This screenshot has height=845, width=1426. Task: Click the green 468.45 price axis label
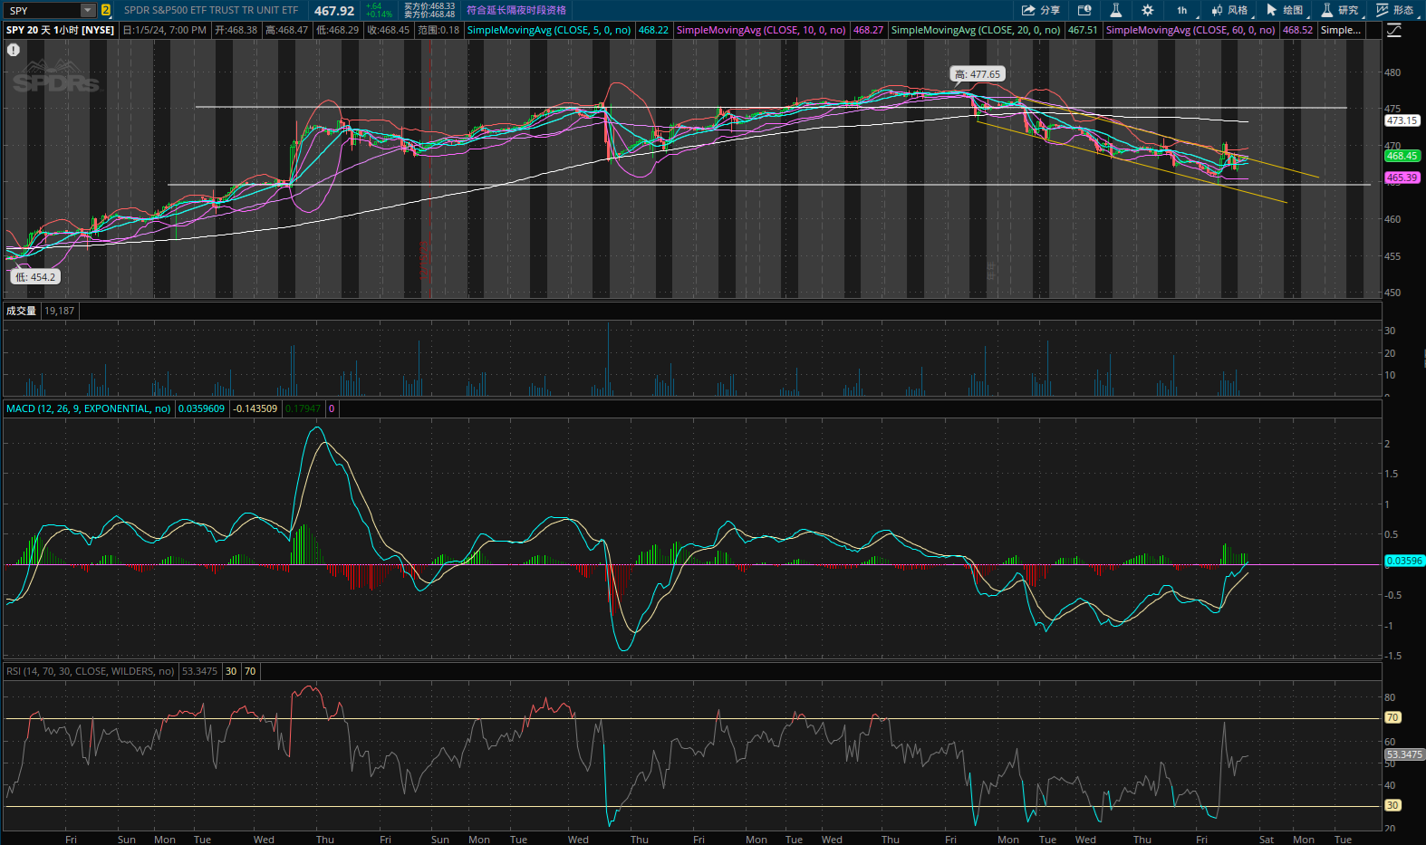(1402, 156)
